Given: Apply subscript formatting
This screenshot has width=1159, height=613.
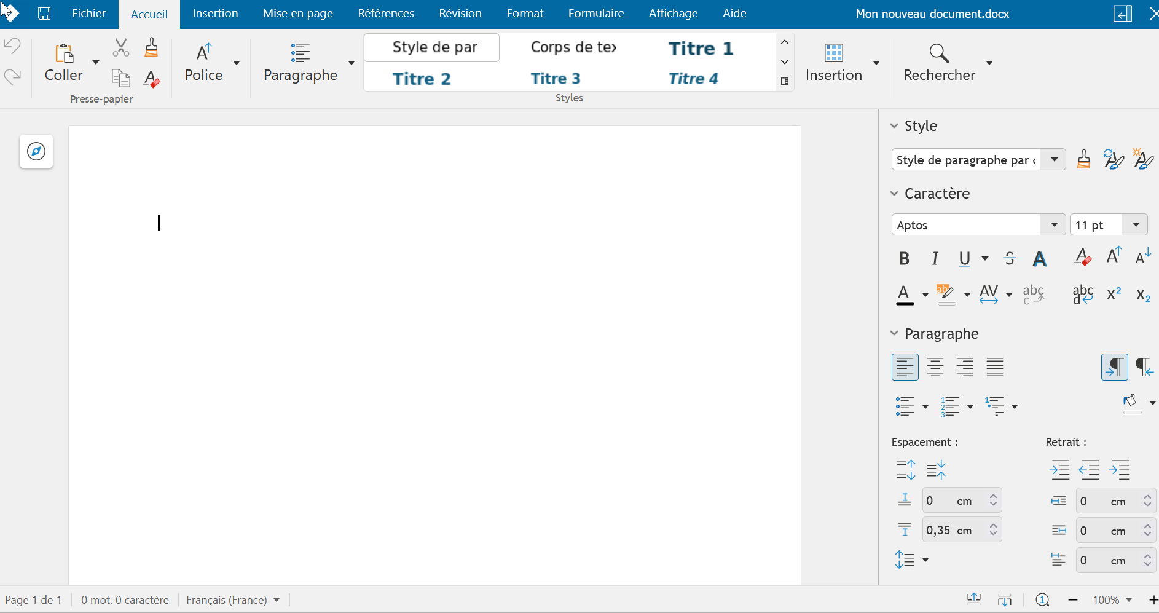Looking at the screenshot, I should click(x=1143, y=295).
